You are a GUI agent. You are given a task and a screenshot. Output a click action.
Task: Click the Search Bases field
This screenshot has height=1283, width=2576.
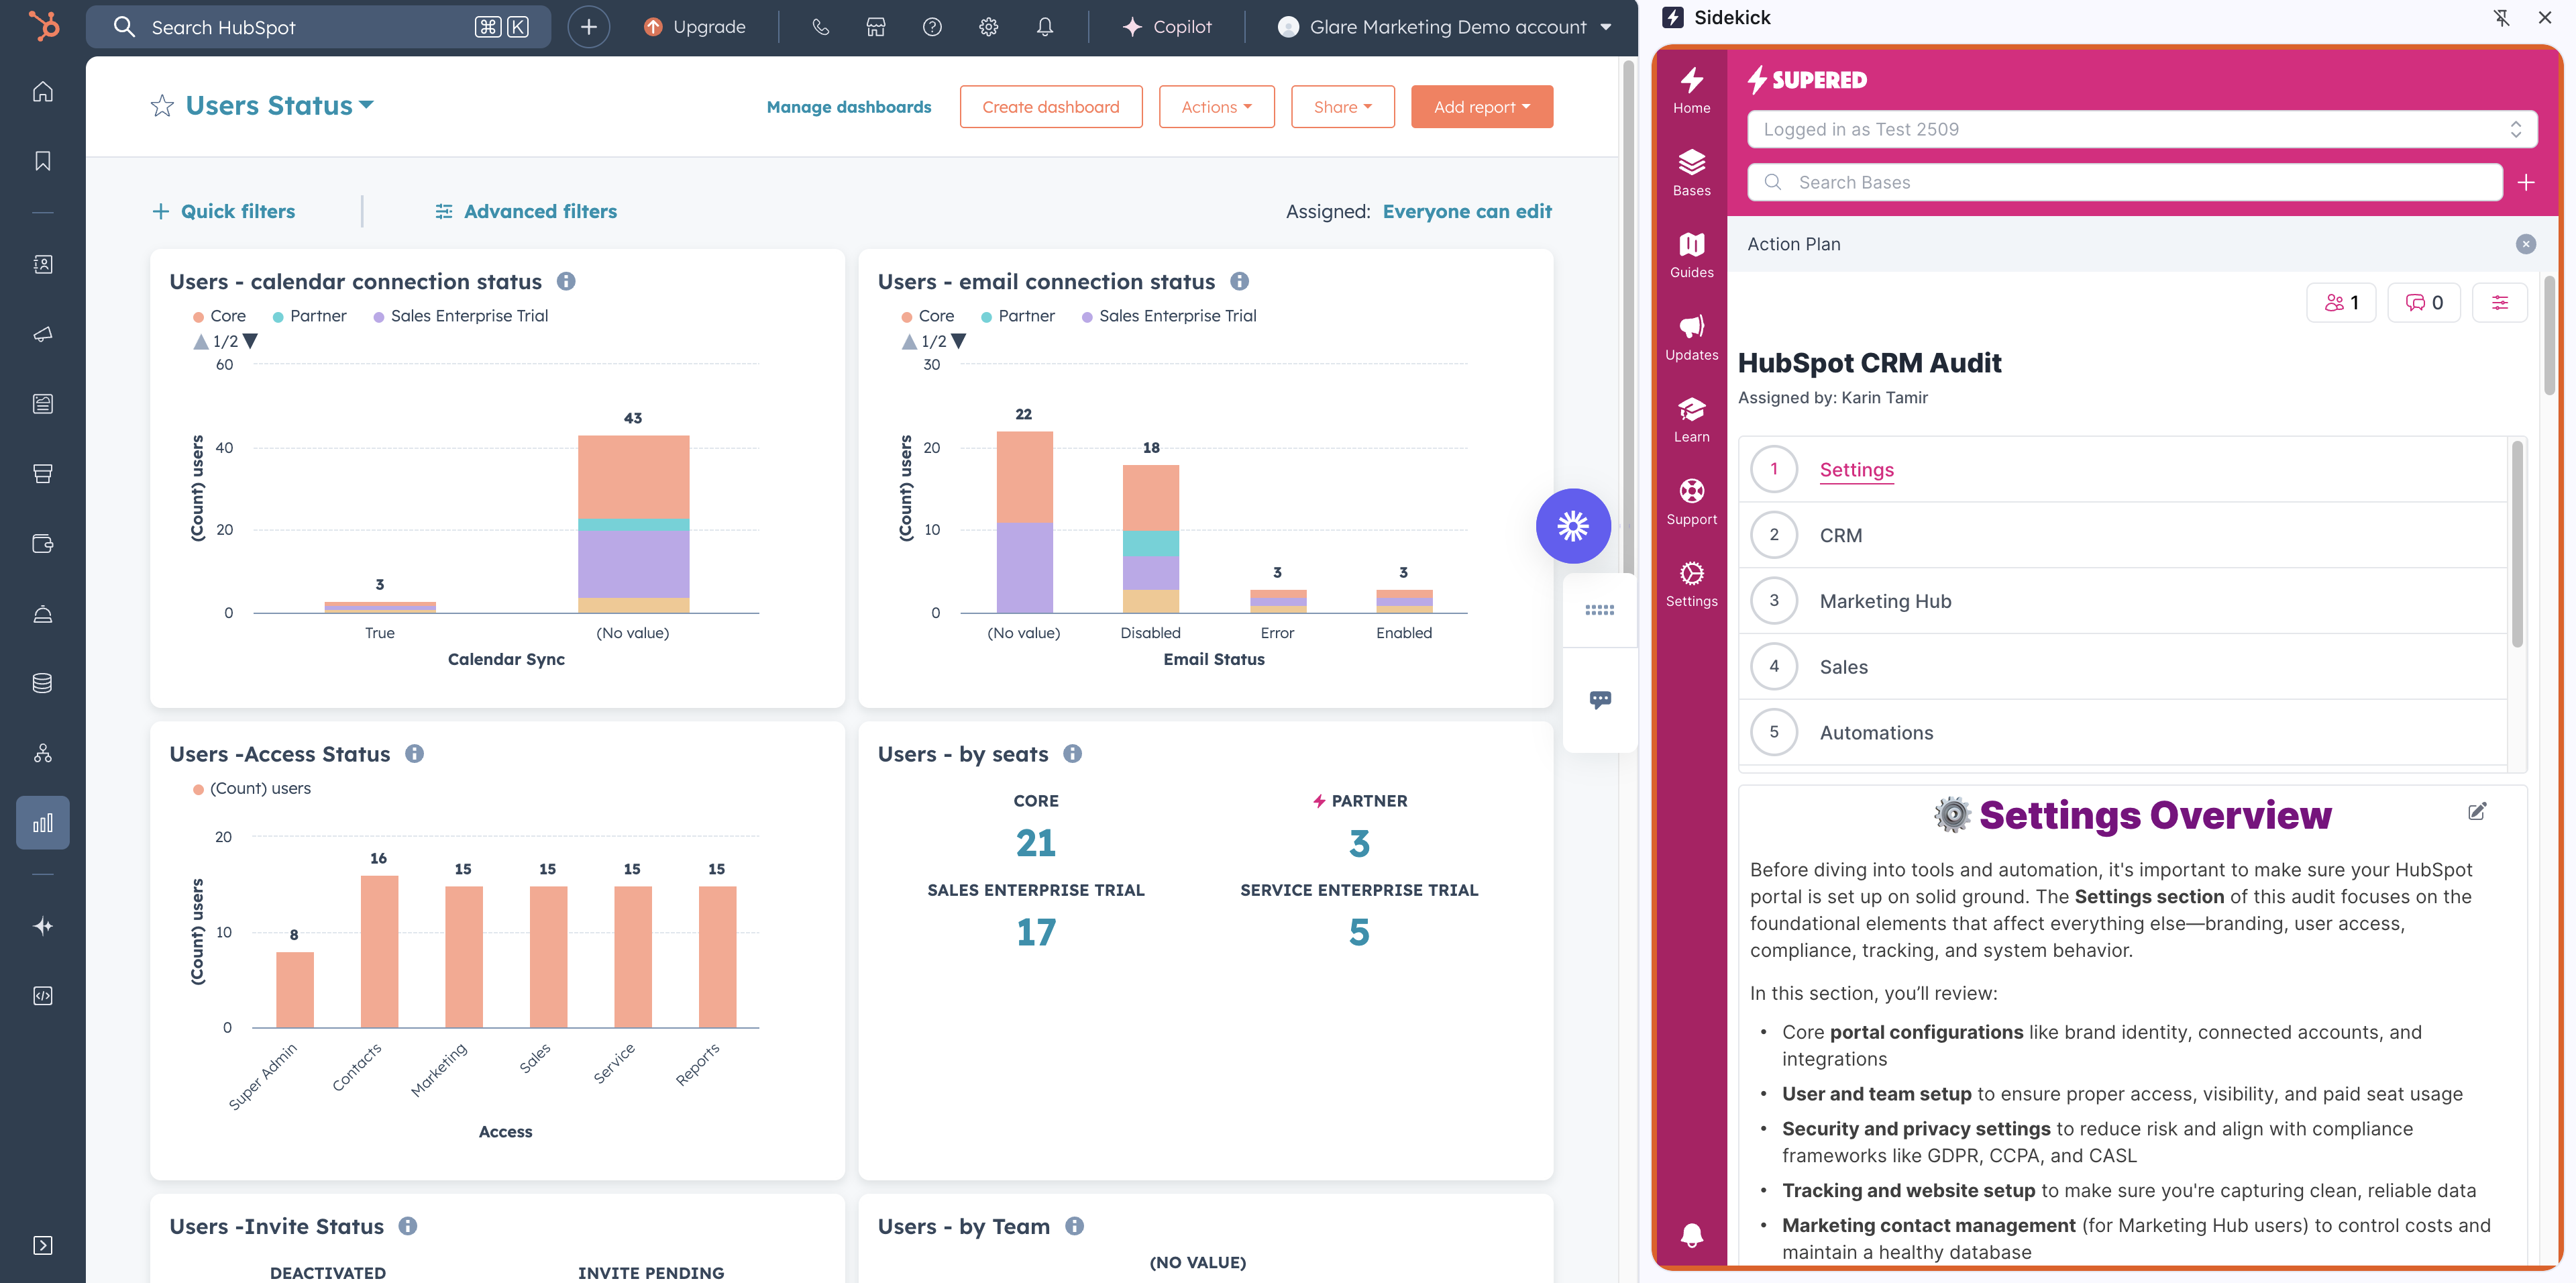coord(2124,182)
